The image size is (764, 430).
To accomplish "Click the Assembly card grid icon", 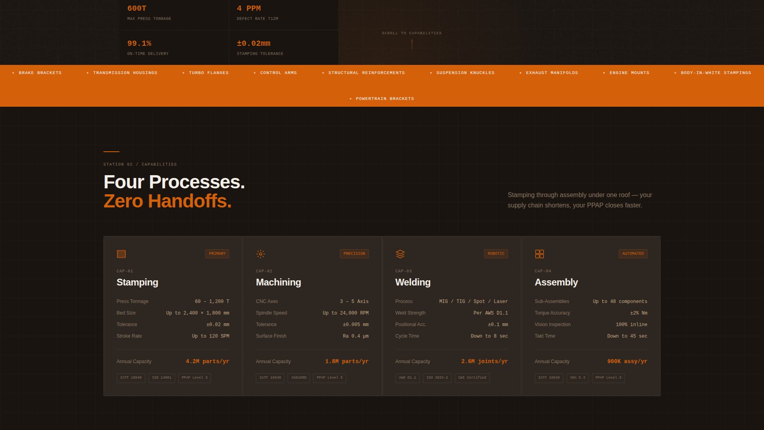I will [540, 254].
